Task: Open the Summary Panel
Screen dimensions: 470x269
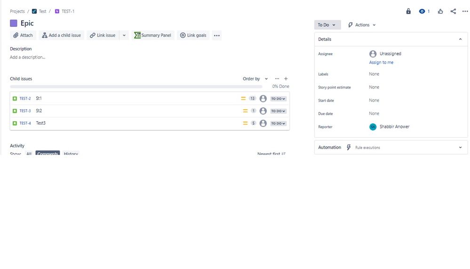Action: (x=152, y=35)
